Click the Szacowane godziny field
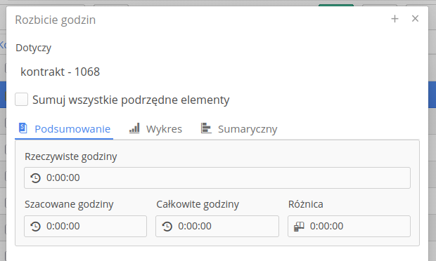 (x=85, y=227)
